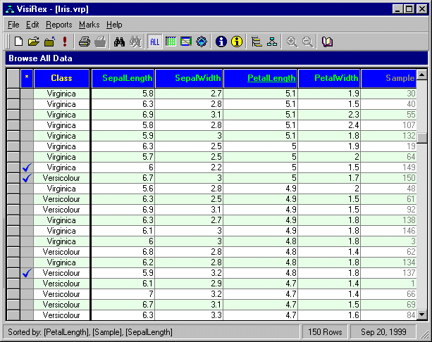Click the zoom out magnifier icon
Screen dimensions: 432x342
pos(307,42)
